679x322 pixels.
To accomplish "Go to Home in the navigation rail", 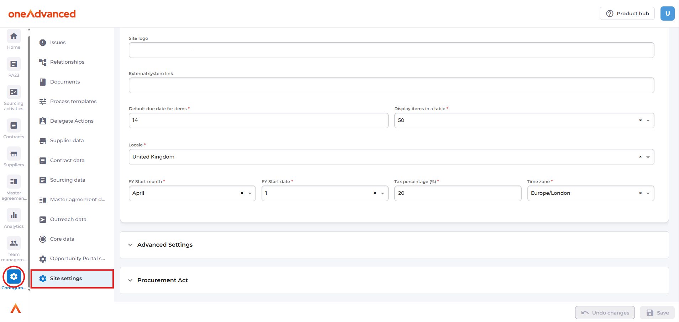I will (x=14, y=36).
